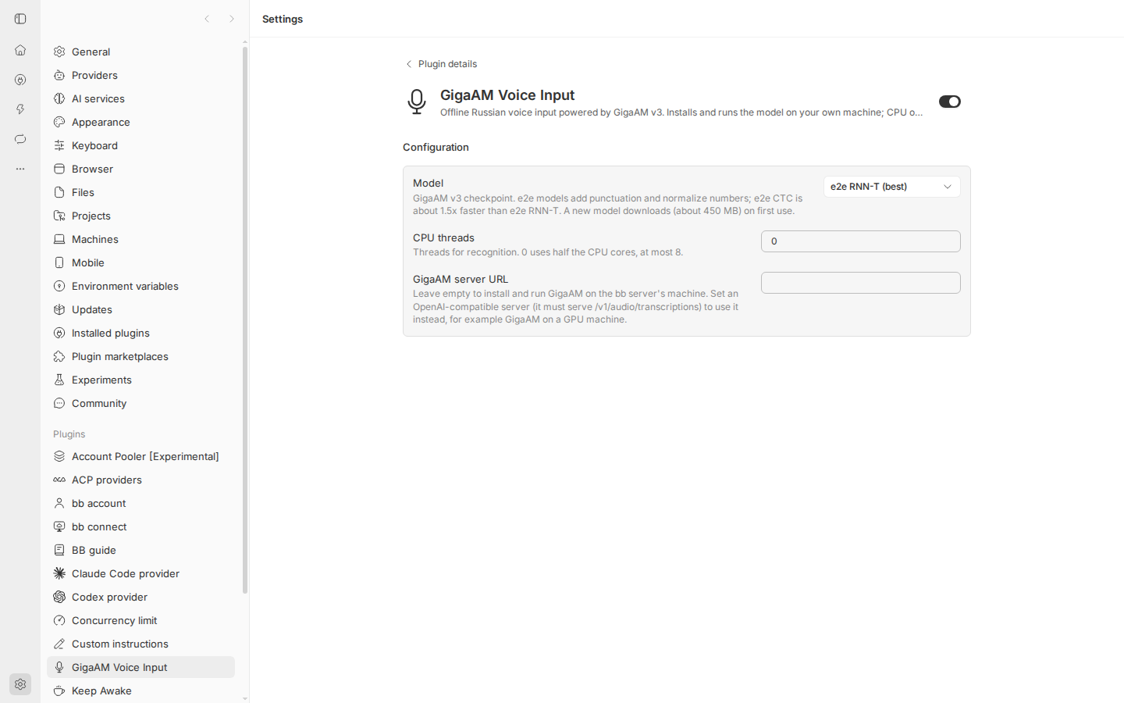Open Community settings
The width and height of the screenshot is (1124, 703).
(140, 403)
